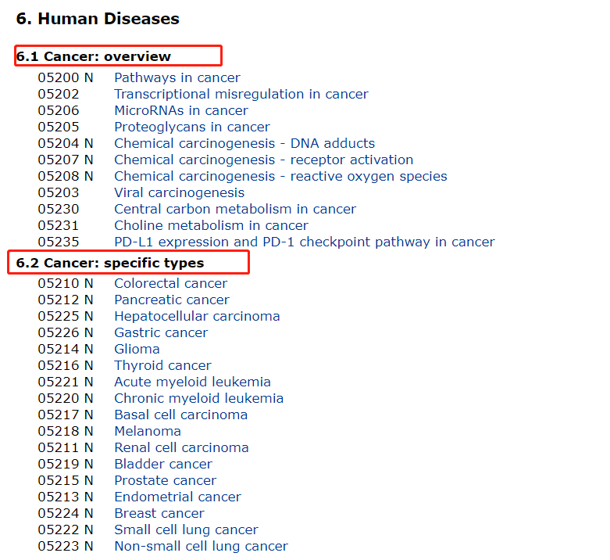Click pathway ID 05202
The width and height of the screenshot is (610, 560).
coord(59,94)
